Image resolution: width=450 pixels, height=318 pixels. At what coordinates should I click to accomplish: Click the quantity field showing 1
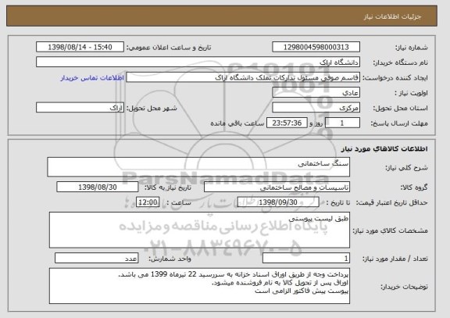tap(306, 259)
